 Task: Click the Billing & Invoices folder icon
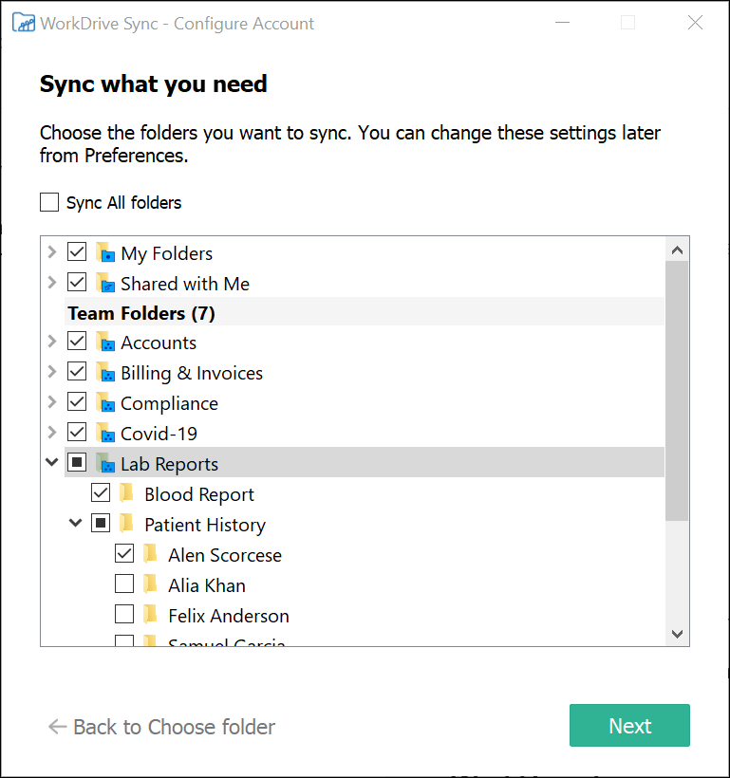tap(105, 372)
